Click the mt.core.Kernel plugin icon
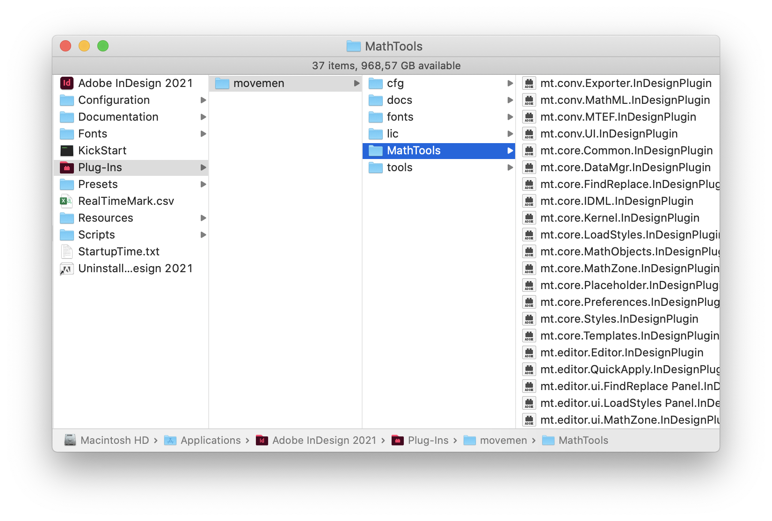Image resolution: width=772 pixels, height=521 pixels. (x=529, y=218)
